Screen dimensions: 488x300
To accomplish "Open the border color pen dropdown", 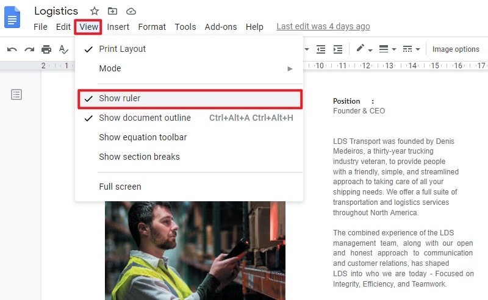I will coord(364,49).
